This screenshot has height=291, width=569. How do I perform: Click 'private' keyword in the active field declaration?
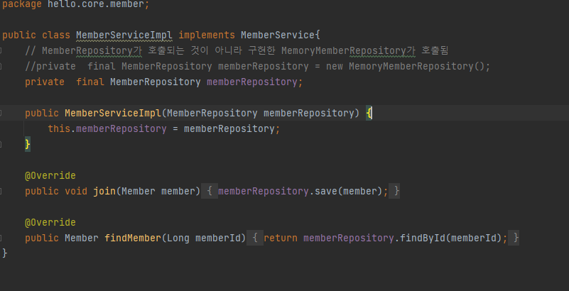(x=45, y=82)
